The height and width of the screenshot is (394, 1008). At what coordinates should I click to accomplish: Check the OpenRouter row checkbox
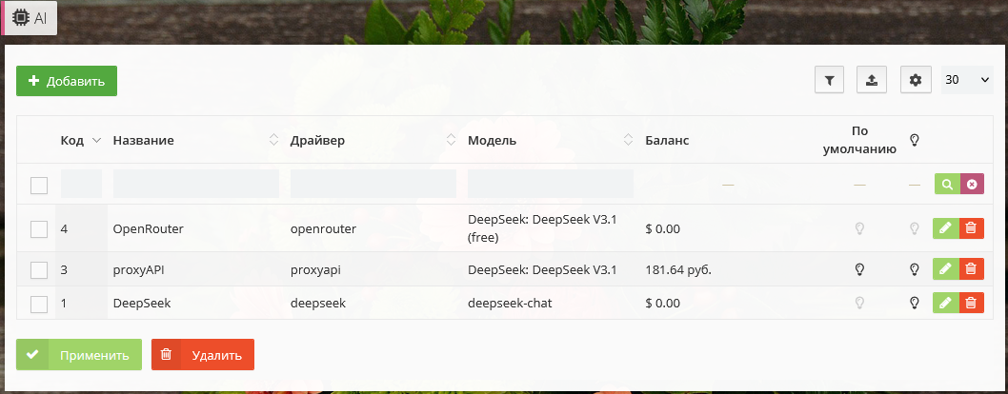click(x=39, y=229)
